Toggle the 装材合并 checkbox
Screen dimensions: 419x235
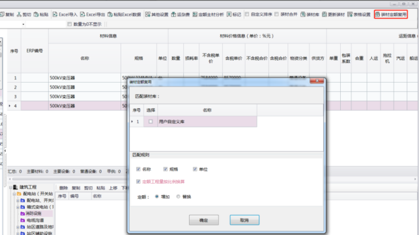coord(276,14)
